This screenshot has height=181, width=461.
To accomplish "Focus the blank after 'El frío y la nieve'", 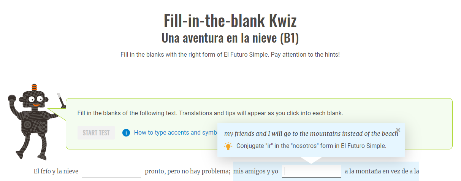I will (x=111, y=171).
